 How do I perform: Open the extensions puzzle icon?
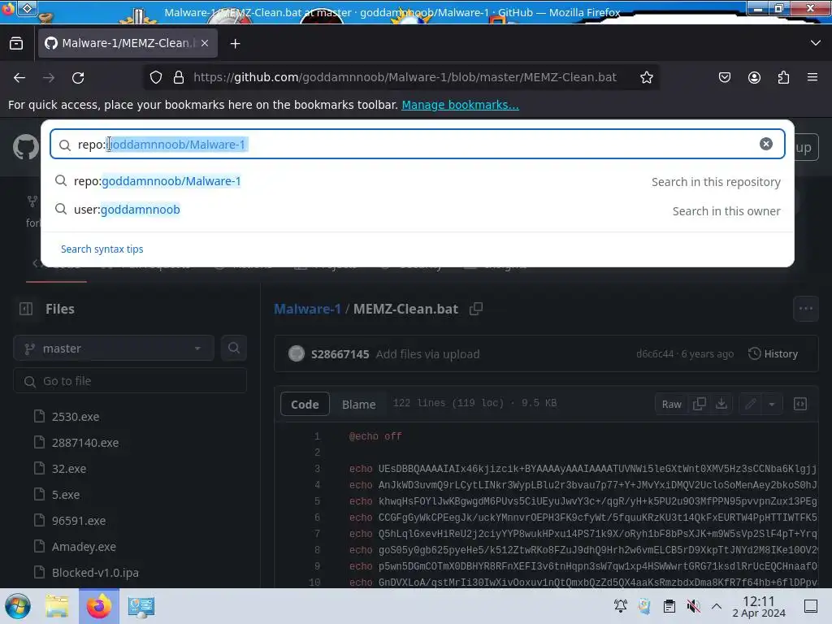pos(783,77)
